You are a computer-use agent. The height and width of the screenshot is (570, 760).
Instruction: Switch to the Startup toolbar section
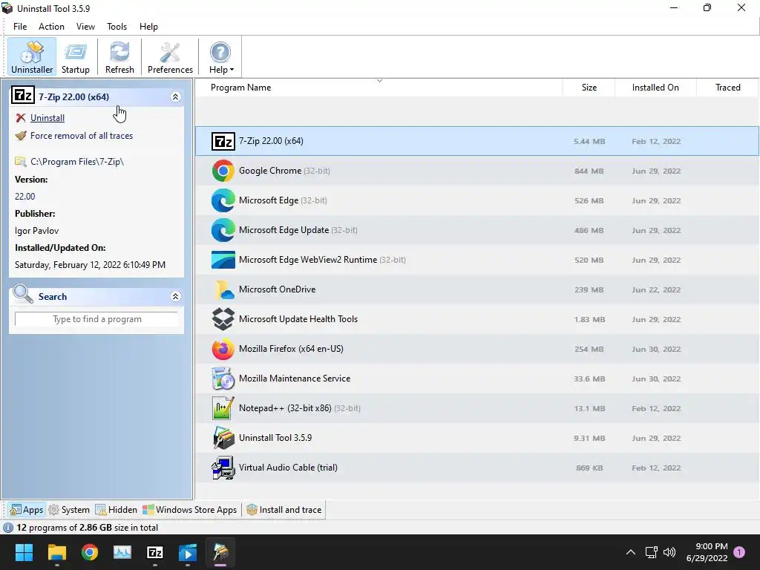coord(76,56)
